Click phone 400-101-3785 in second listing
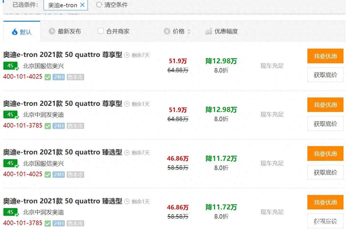 (23, 125)
